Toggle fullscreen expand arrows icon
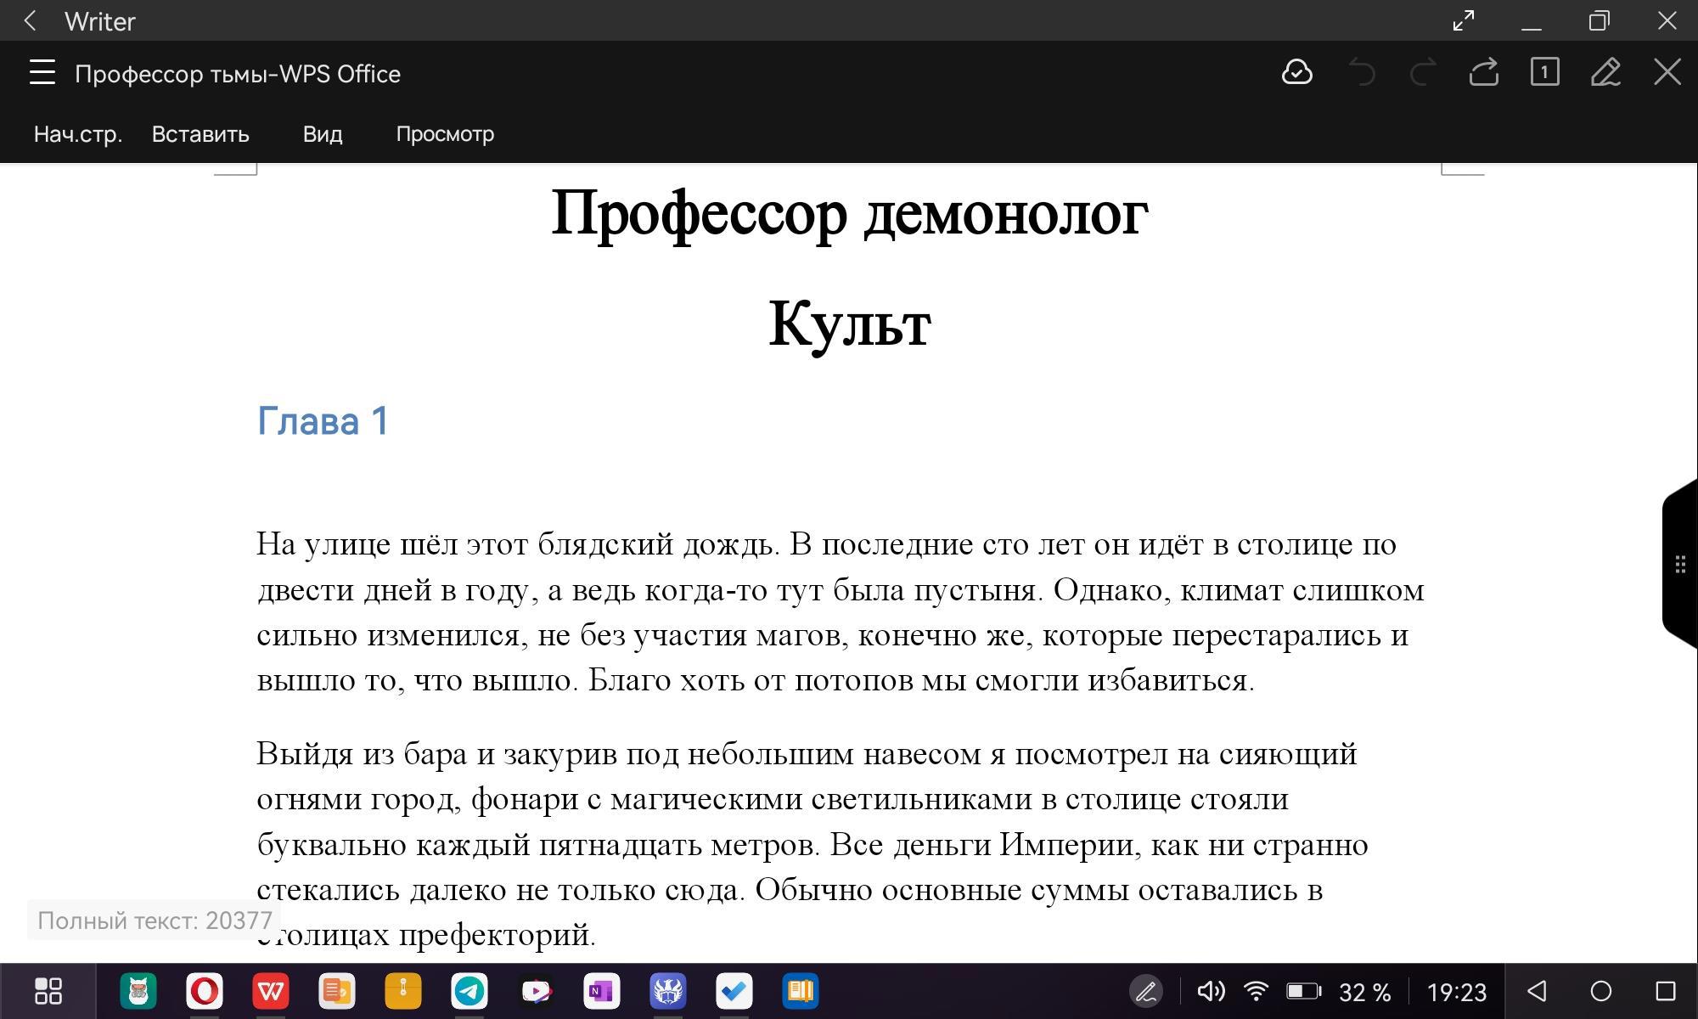 1463,21
